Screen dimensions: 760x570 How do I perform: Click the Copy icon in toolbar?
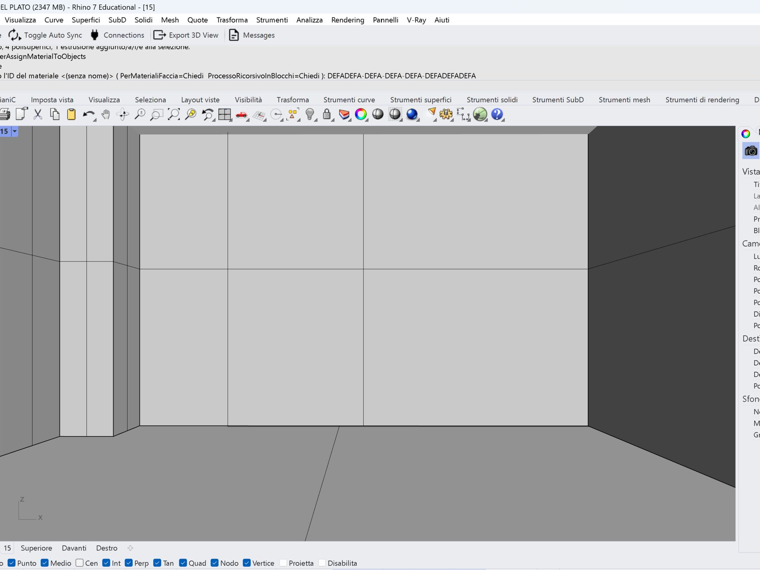[54, 114]
